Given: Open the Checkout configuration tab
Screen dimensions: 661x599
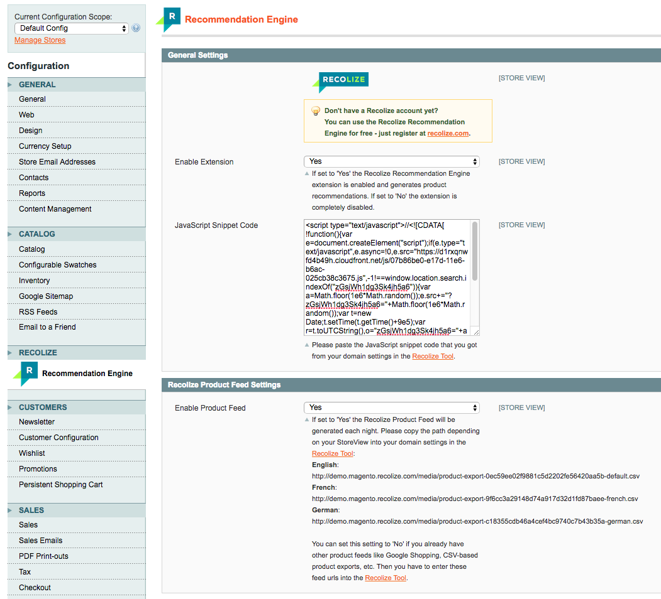Looking at the screenshot, I should click(x=76, y=588).
